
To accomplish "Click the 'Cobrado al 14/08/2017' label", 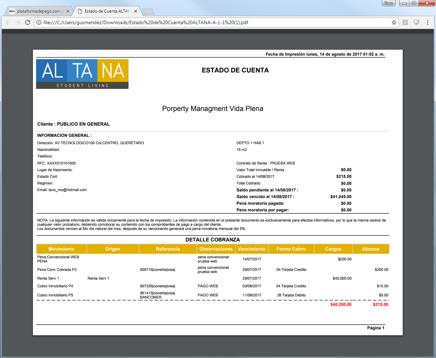I will [255, 176].
